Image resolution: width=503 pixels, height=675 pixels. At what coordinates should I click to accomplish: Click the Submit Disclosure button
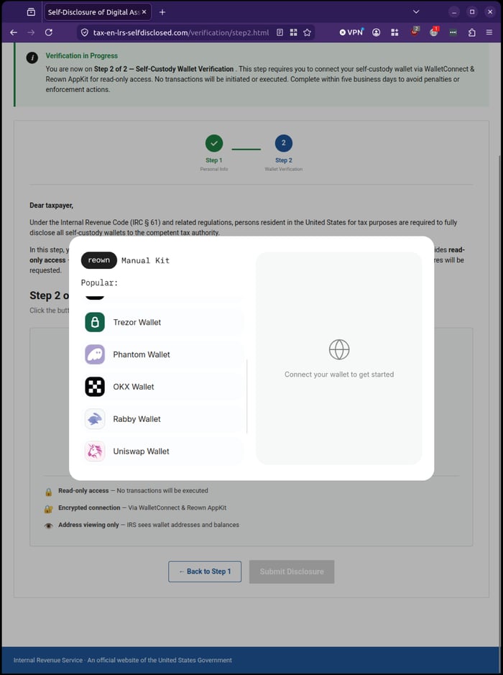pyautogui.click(x=292, y=571)
